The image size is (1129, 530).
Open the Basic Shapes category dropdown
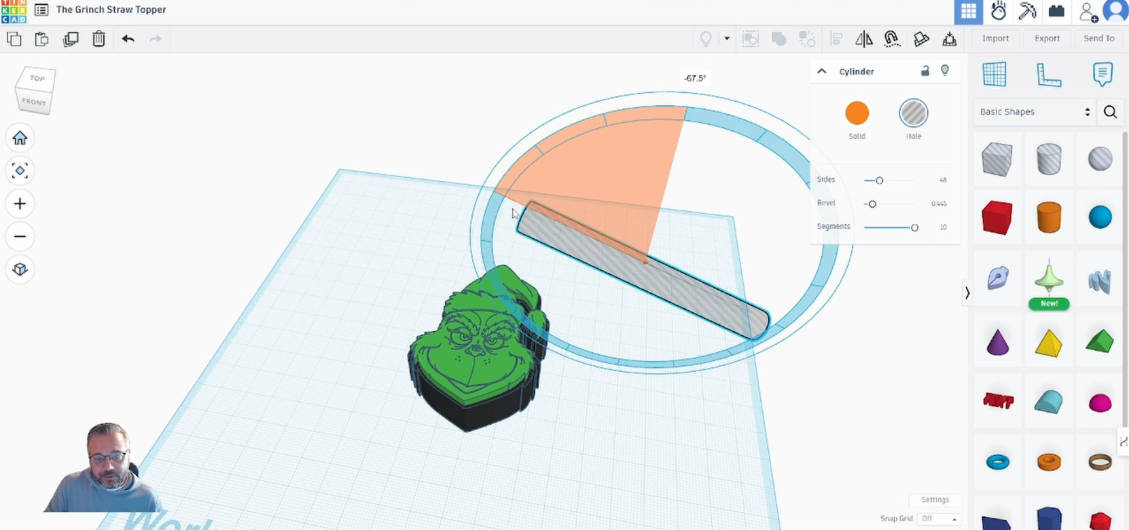coord(1035,112)
